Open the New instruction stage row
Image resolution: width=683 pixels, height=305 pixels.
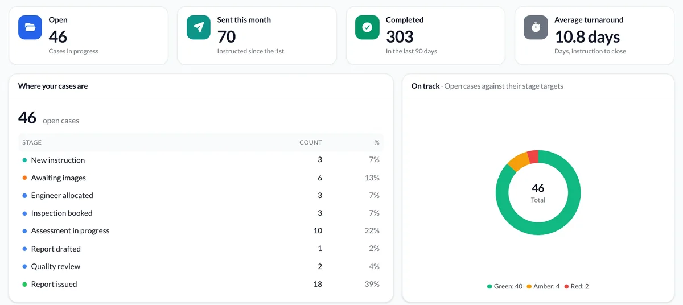pos(201,160)
